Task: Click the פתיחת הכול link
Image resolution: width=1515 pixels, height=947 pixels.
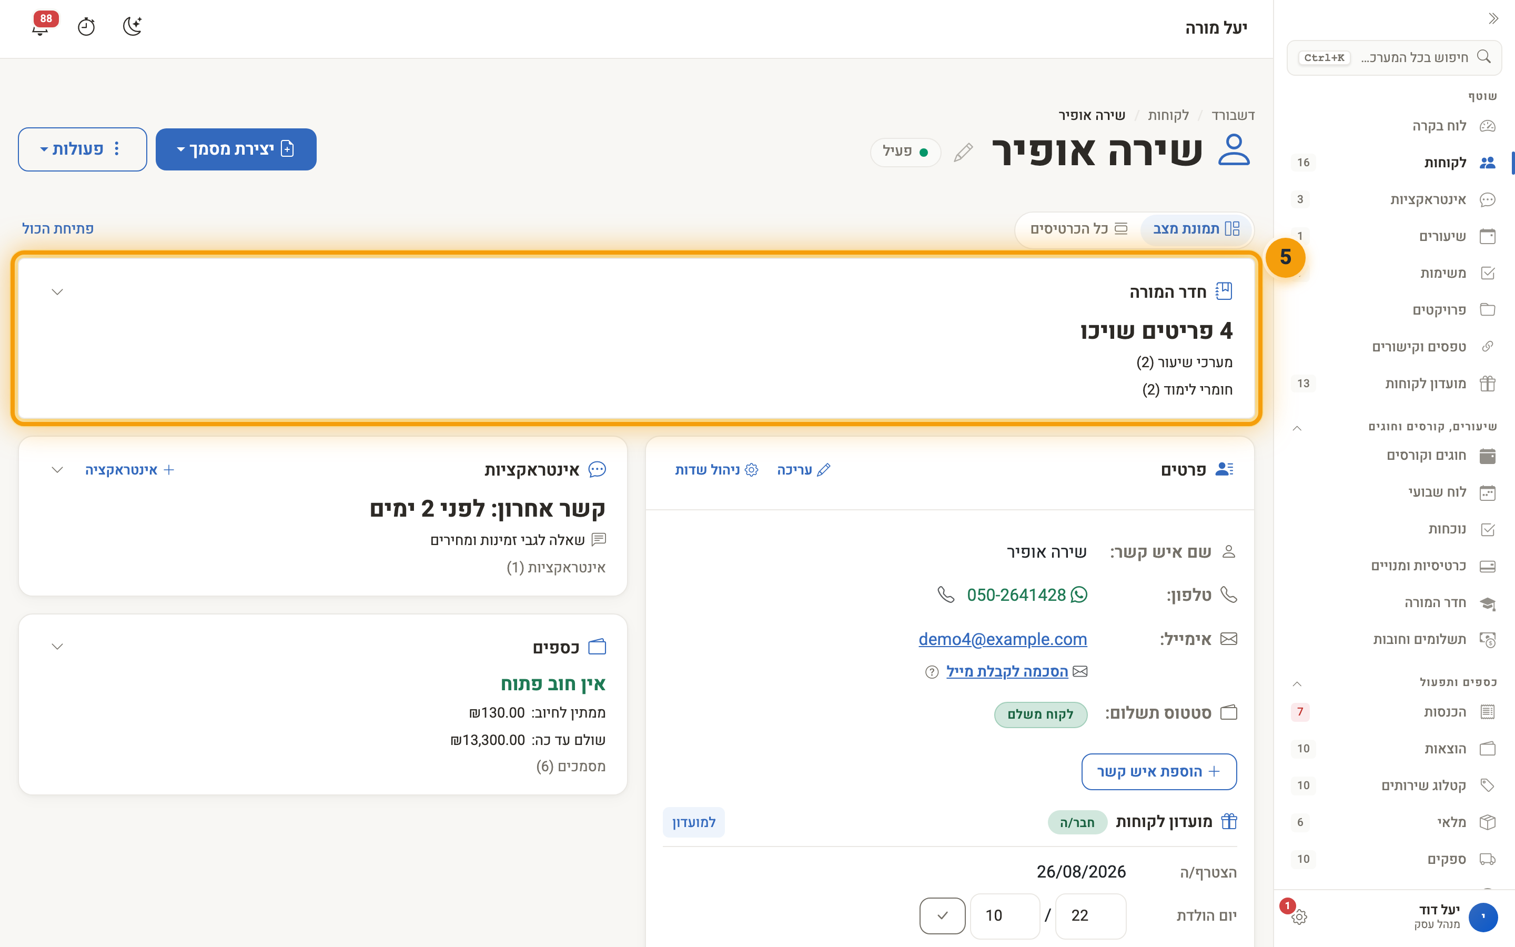Action: 57,229
